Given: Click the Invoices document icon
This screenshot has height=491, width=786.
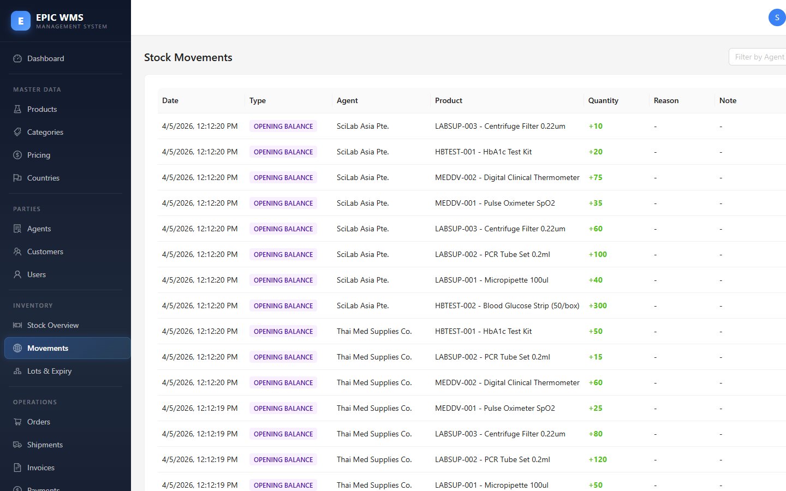Looking at the screenshot, I should 17,468.
